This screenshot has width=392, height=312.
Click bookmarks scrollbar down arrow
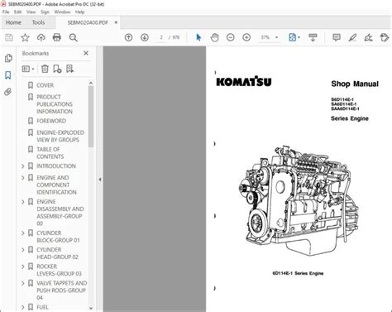click(91, 308)
